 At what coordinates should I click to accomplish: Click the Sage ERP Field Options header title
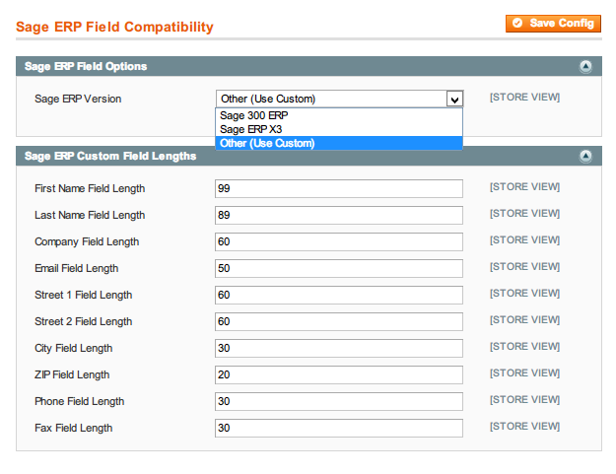tap(86, 66)
